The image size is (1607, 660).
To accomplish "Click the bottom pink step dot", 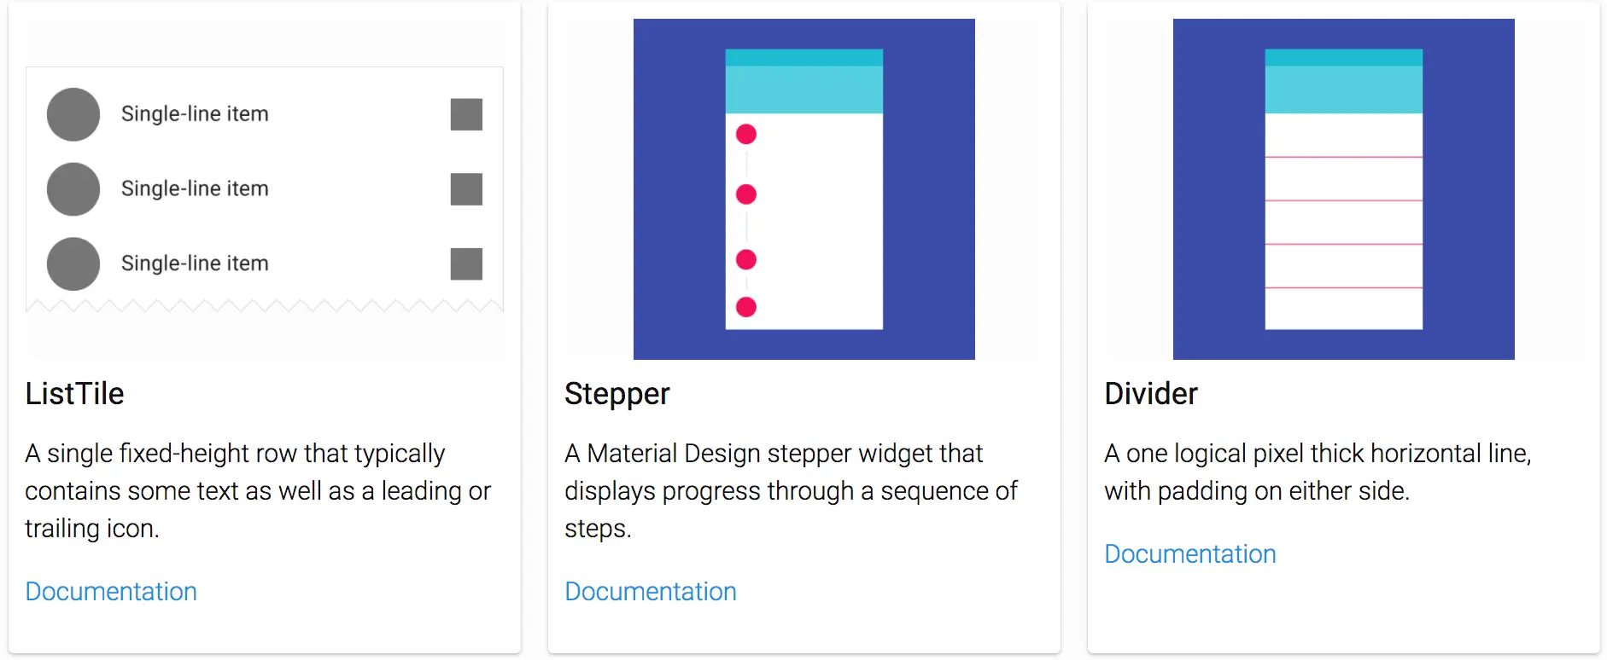I will [x=746, y=307].
